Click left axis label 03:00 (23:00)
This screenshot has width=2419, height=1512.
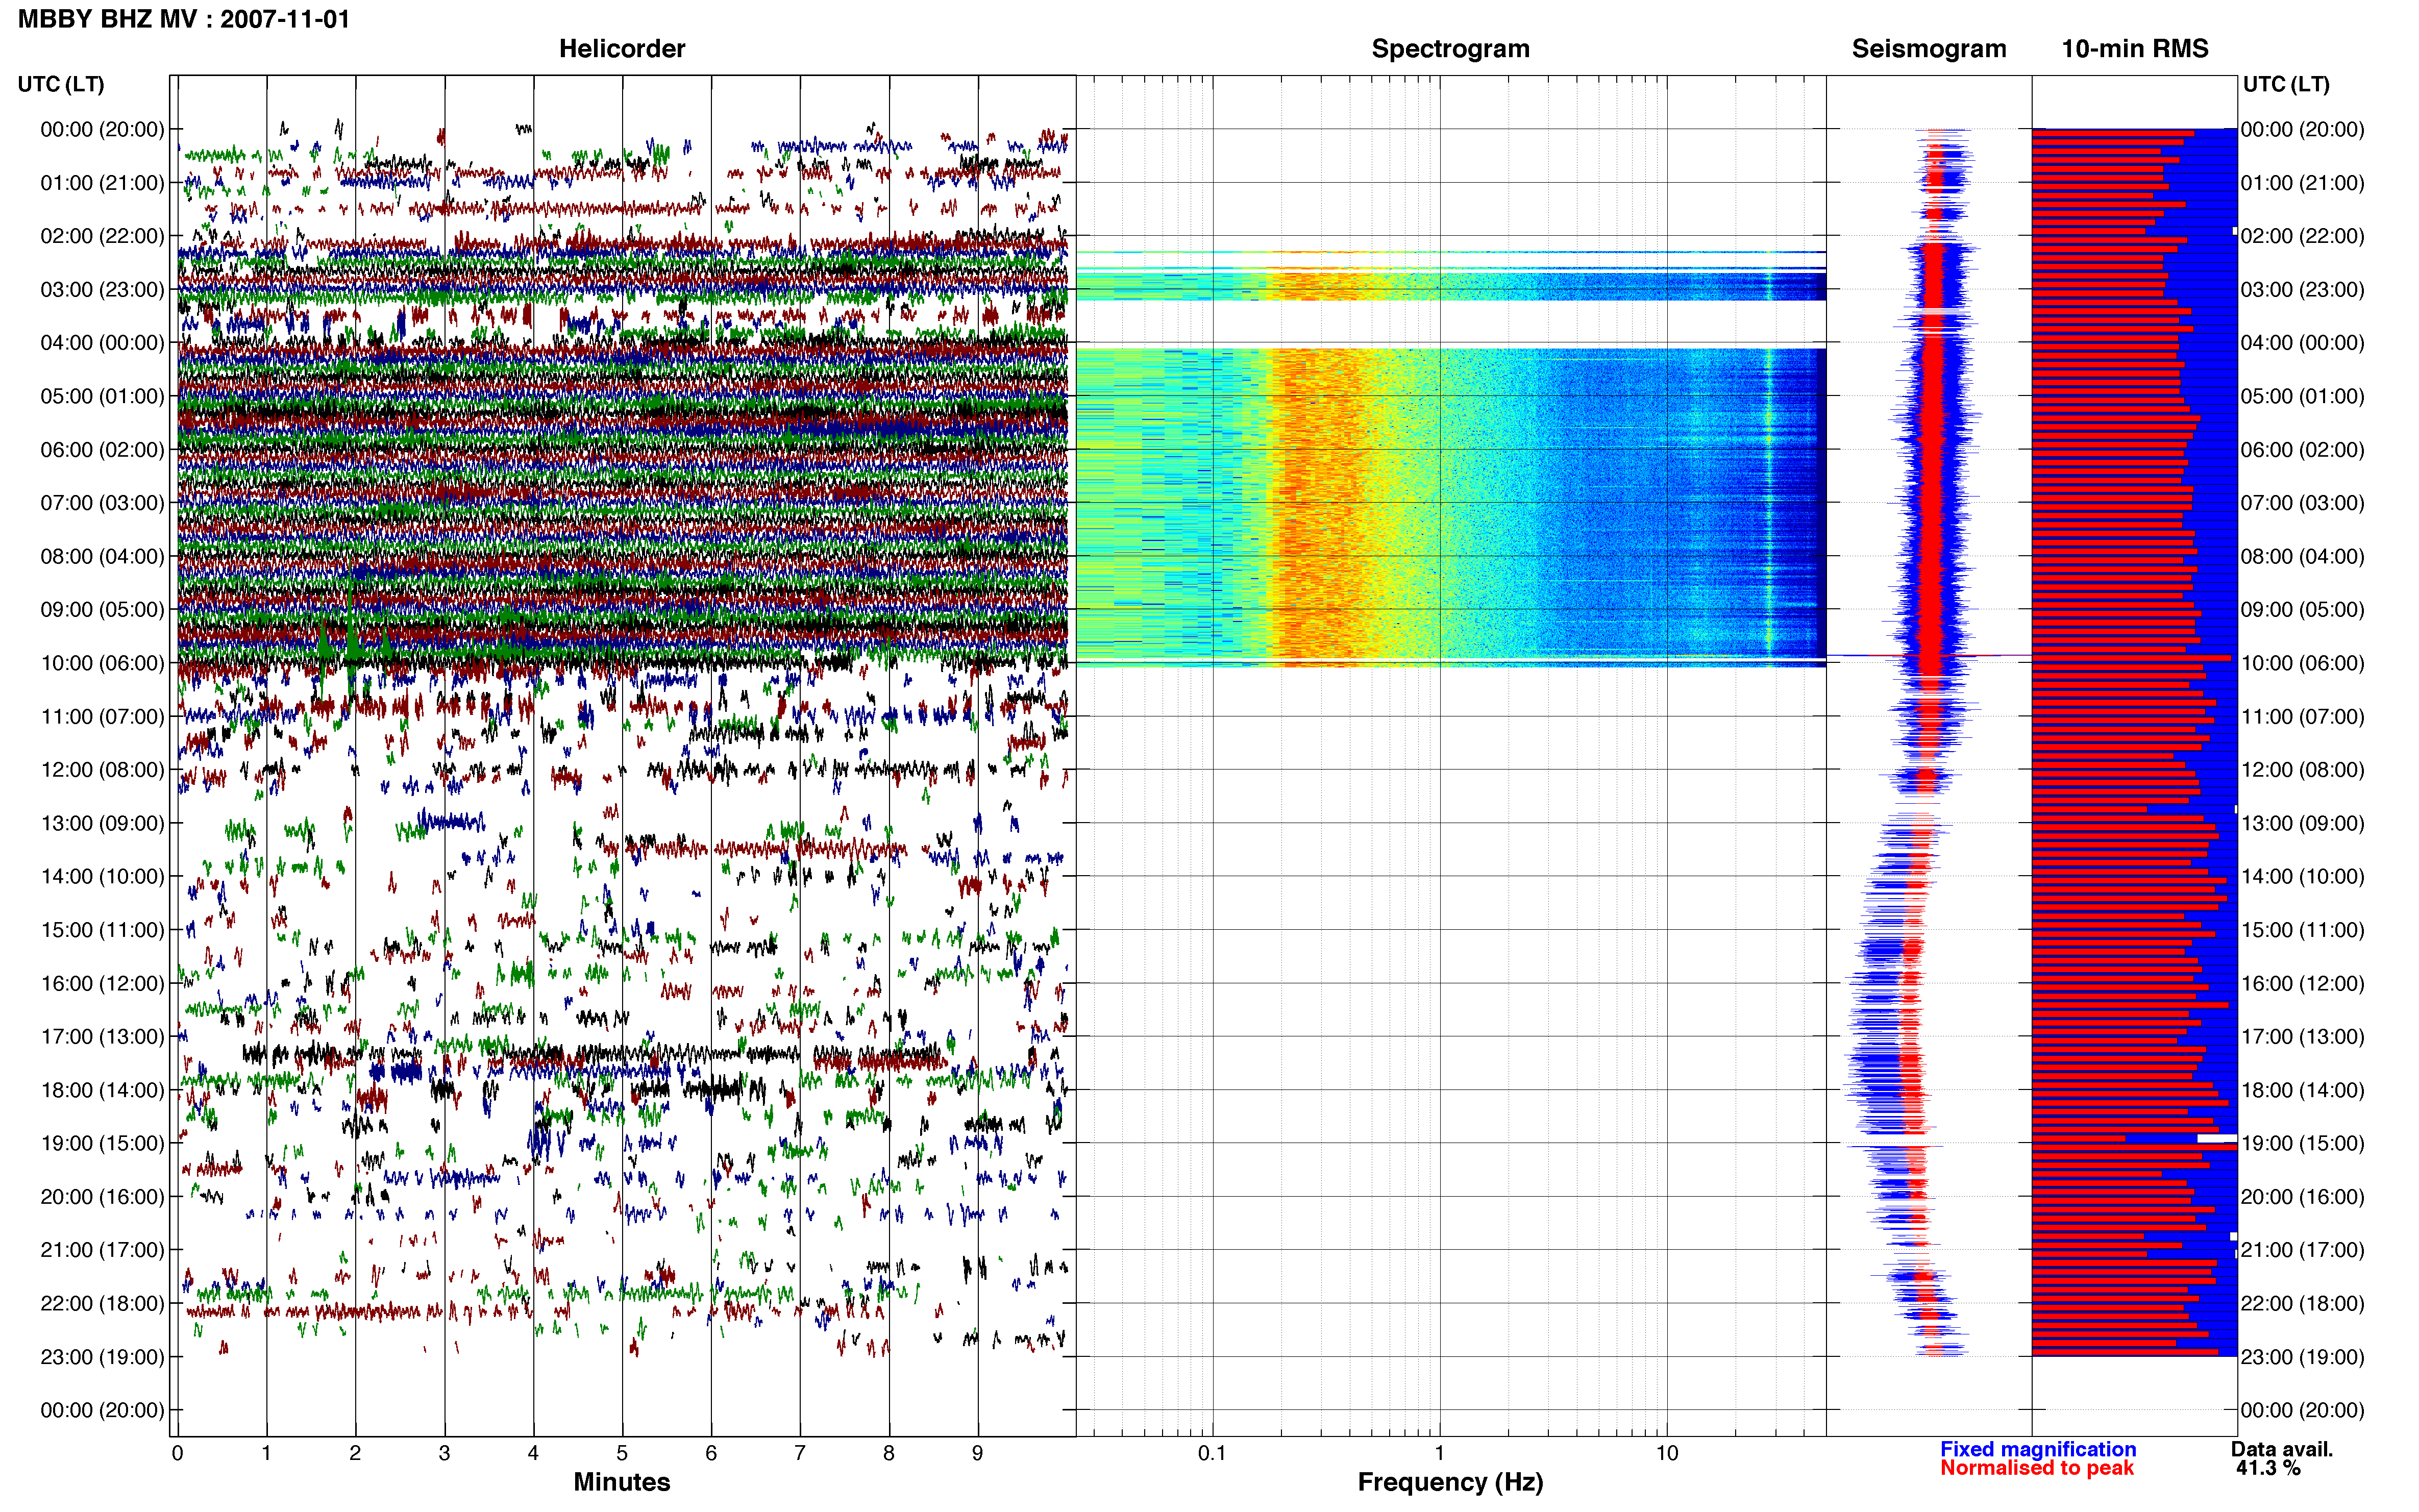103,290
